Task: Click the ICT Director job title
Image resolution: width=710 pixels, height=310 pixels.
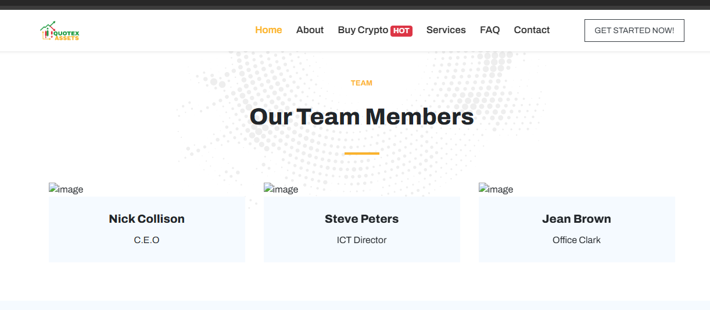Action: tap(361, 240)
